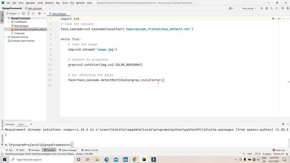The height and width of the screenshot is (163, 290).
Task: Open Search Everywhere magnifier icon
Action: 283,8
